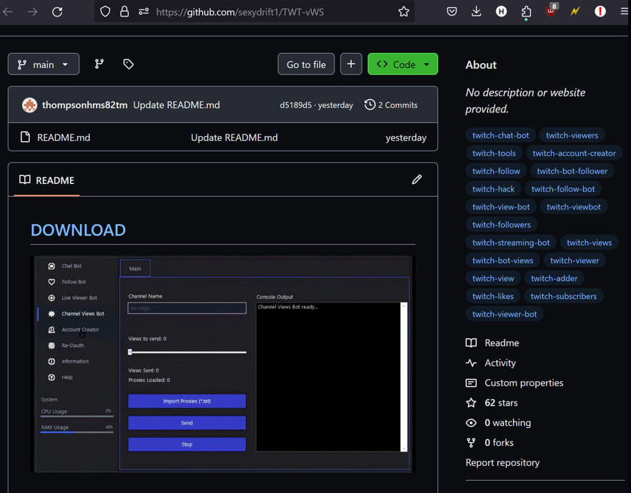
Task: Open the twitch-hack topic
Action: point(493,189)
